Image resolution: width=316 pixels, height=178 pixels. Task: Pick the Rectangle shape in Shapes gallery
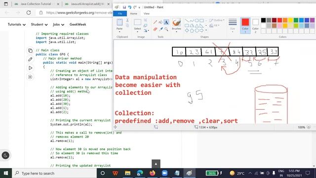pos(201,21)
